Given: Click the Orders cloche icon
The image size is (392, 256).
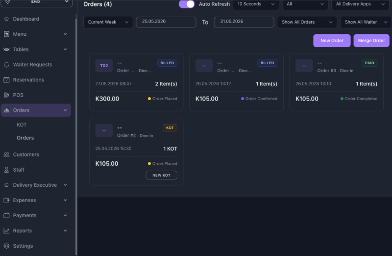Looking at the screenshot, I should click(6, 110).
